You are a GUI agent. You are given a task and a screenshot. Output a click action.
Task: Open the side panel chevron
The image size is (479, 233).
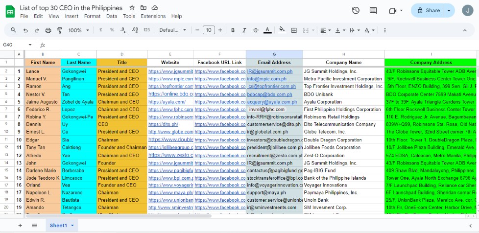[x=471, y=225]
